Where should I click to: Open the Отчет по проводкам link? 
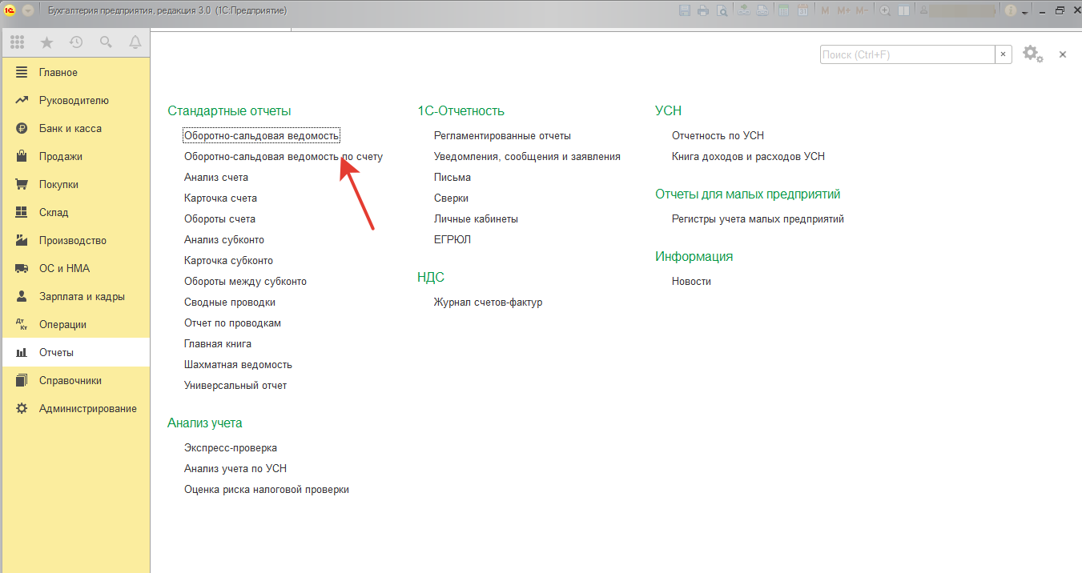pos(232,323)
